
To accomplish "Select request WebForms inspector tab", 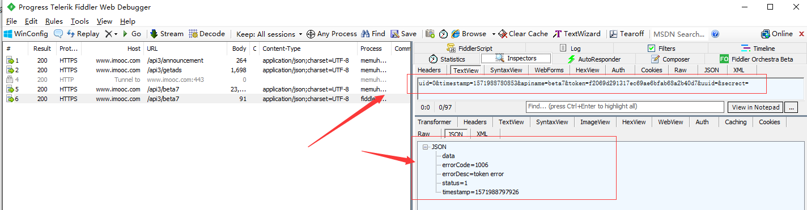I will [549, 70].
